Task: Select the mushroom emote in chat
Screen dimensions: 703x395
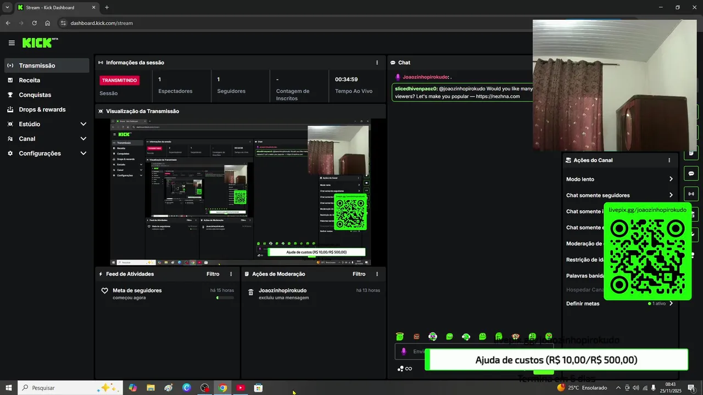Action: tap(515, 336)
